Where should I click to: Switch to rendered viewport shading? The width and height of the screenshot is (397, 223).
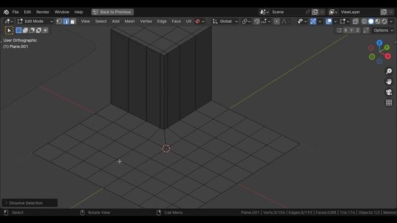385,22
